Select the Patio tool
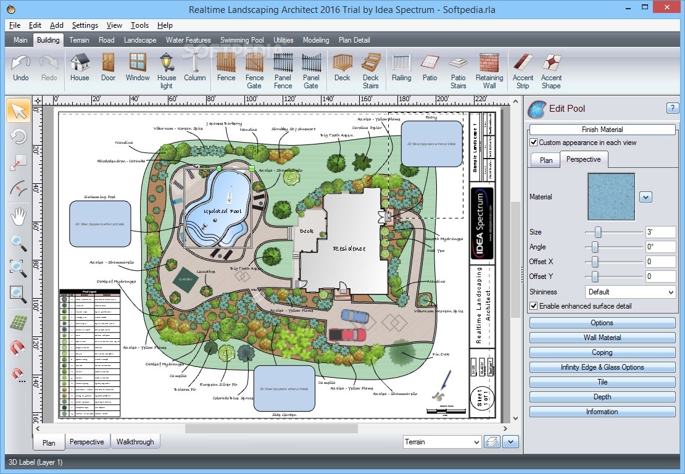 point(430,69)
